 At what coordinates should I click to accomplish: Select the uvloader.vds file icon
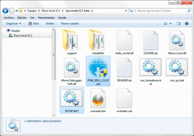click(124, 98)
